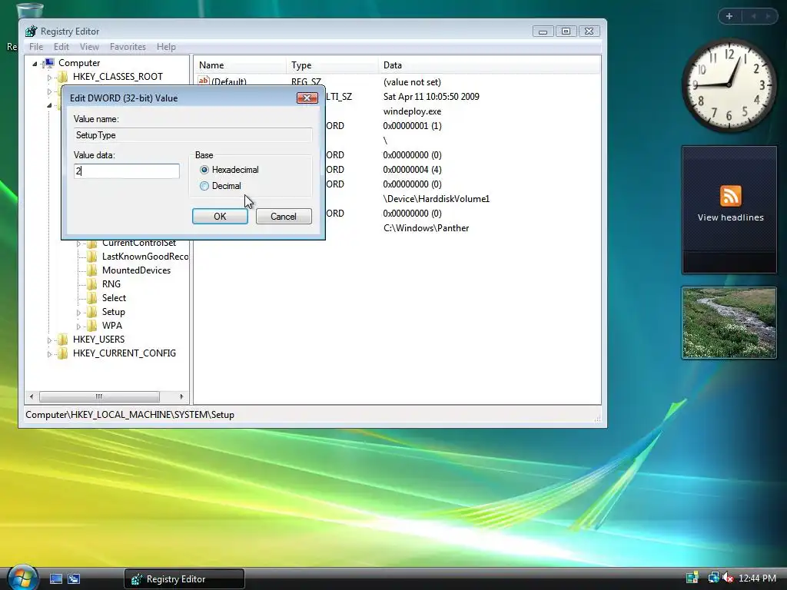The height and width of the screenshot is (590, 787).
Task: Click the 0x00000004 (4) data value
Action: pos(412,170)
